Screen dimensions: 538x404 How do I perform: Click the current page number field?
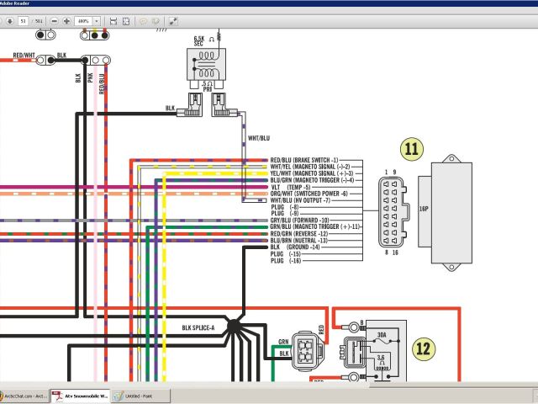(x=24, y=19)
